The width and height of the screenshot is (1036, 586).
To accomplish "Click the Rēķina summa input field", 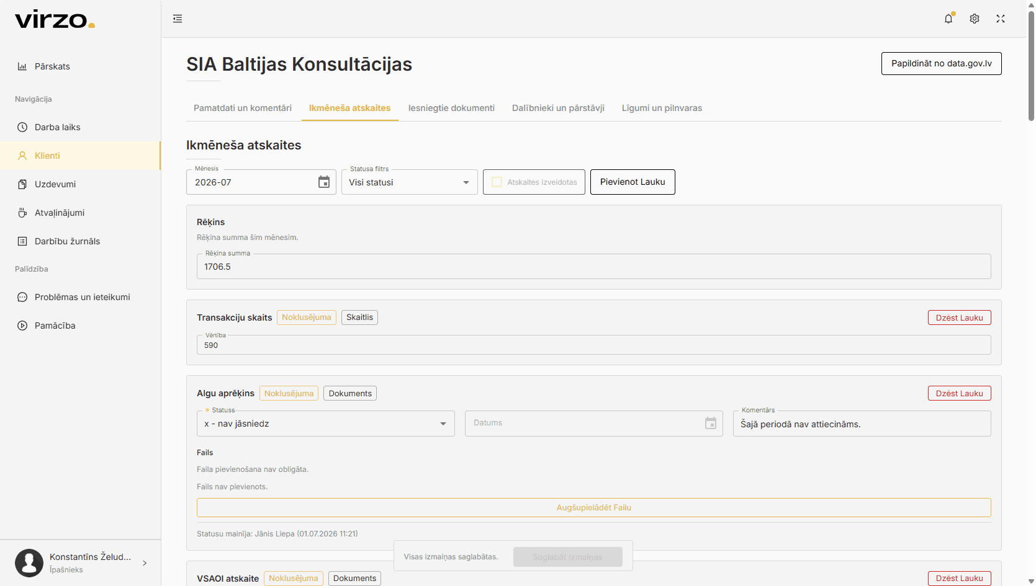I will [593, 267].
